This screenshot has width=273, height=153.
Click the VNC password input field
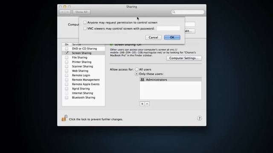(168, 28)
